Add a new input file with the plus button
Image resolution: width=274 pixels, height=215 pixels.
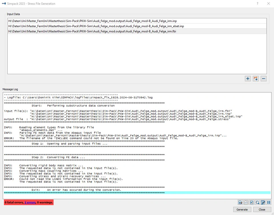coord(248,79)
